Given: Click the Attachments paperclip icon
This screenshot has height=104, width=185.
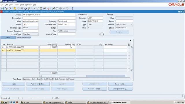Looking at the screenshot, I should 64,8.
